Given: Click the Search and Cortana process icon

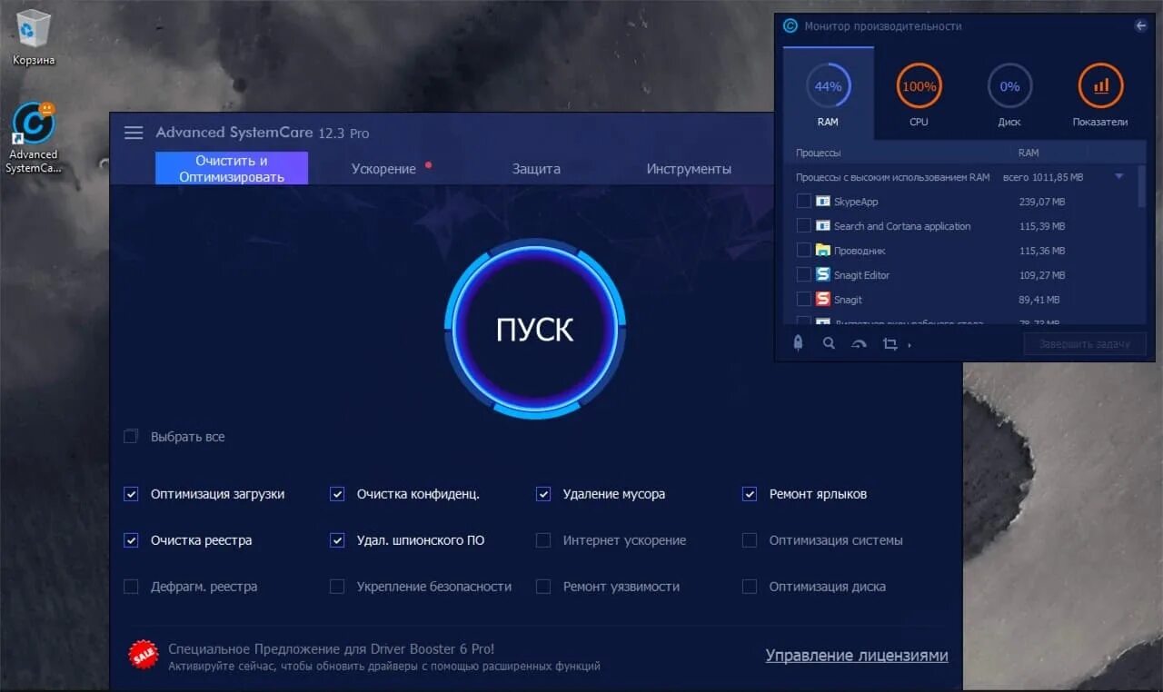Looking at the screenshot, I should 823,225.
